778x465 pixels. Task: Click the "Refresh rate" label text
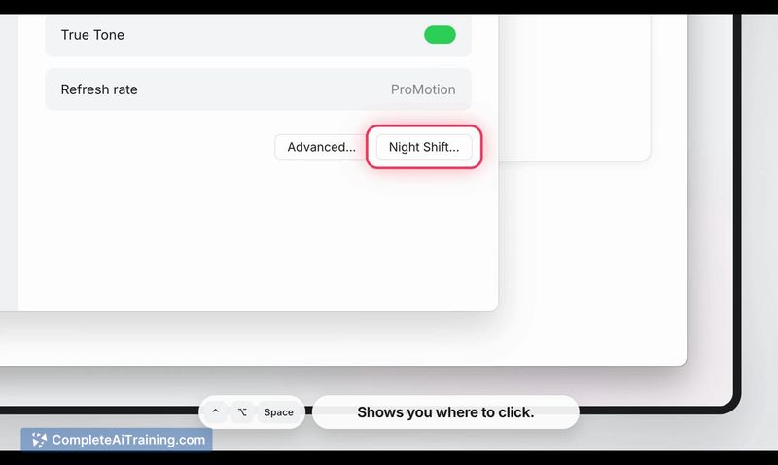pyautogui.click(x=99, y=89)
